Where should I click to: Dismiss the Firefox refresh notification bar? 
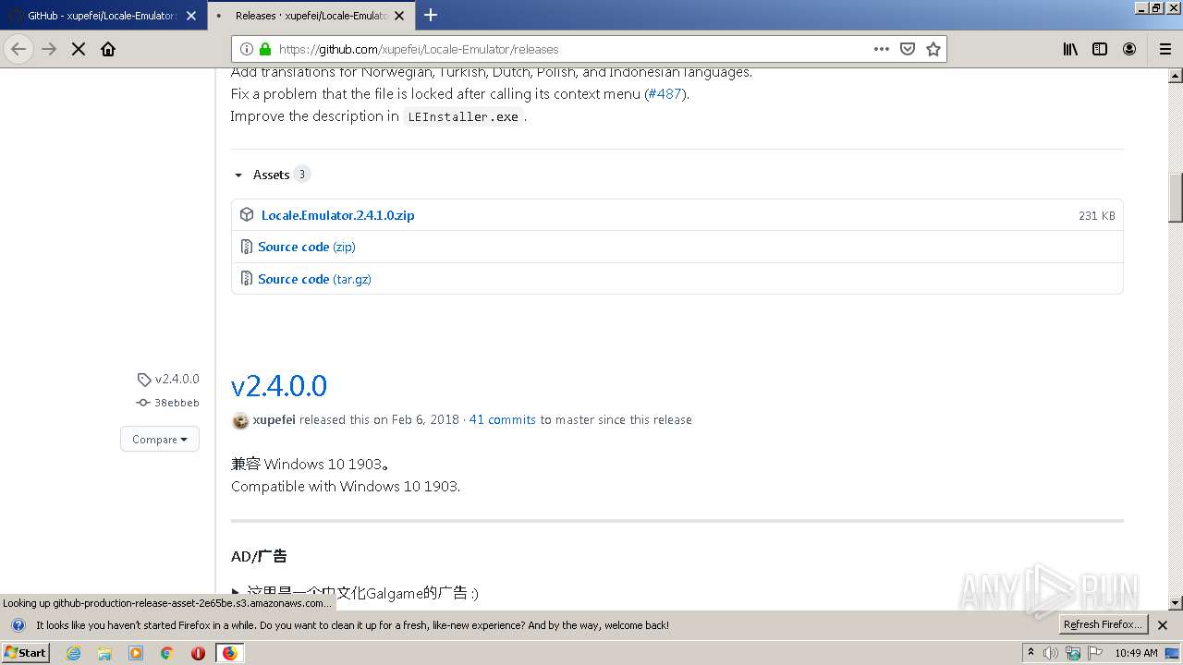[1163, 625]
